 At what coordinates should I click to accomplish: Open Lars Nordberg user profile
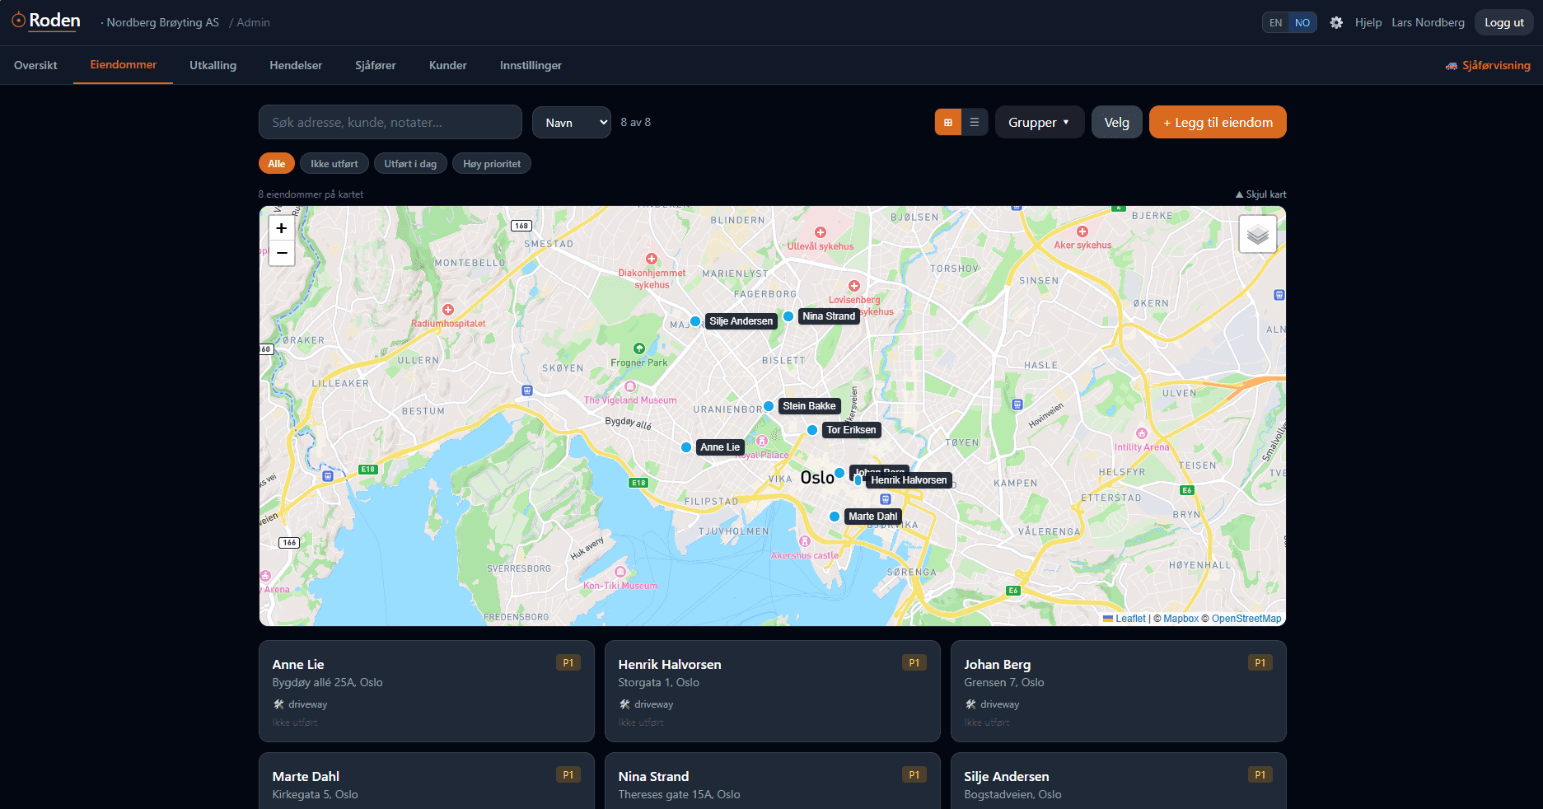[x=1428, y=22]
